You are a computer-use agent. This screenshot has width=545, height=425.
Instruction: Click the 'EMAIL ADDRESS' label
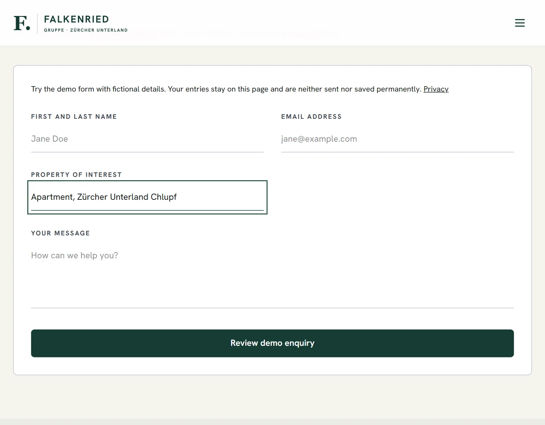[x=311, y=117]
